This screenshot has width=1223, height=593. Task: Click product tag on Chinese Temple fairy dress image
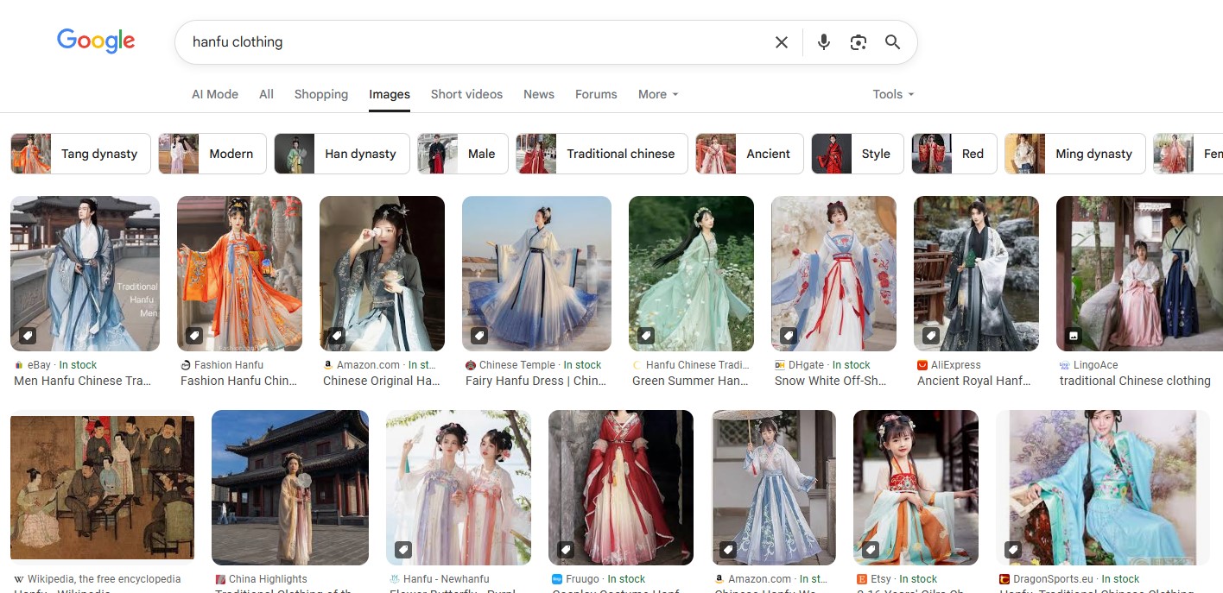pos(478,335)
